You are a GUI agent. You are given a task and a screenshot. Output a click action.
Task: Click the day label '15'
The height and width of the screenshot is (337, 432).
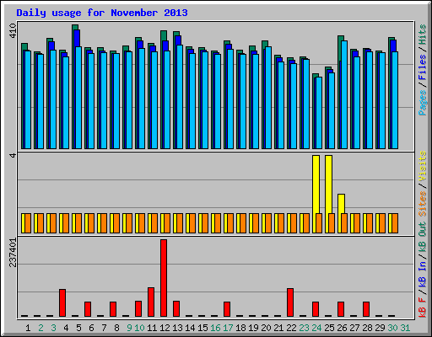click(x=202, y=328)
